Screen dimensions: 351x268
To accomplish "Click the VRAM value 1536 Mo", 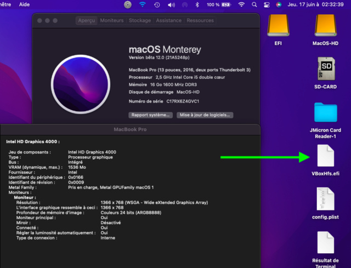I will click(x=77, y=167).
